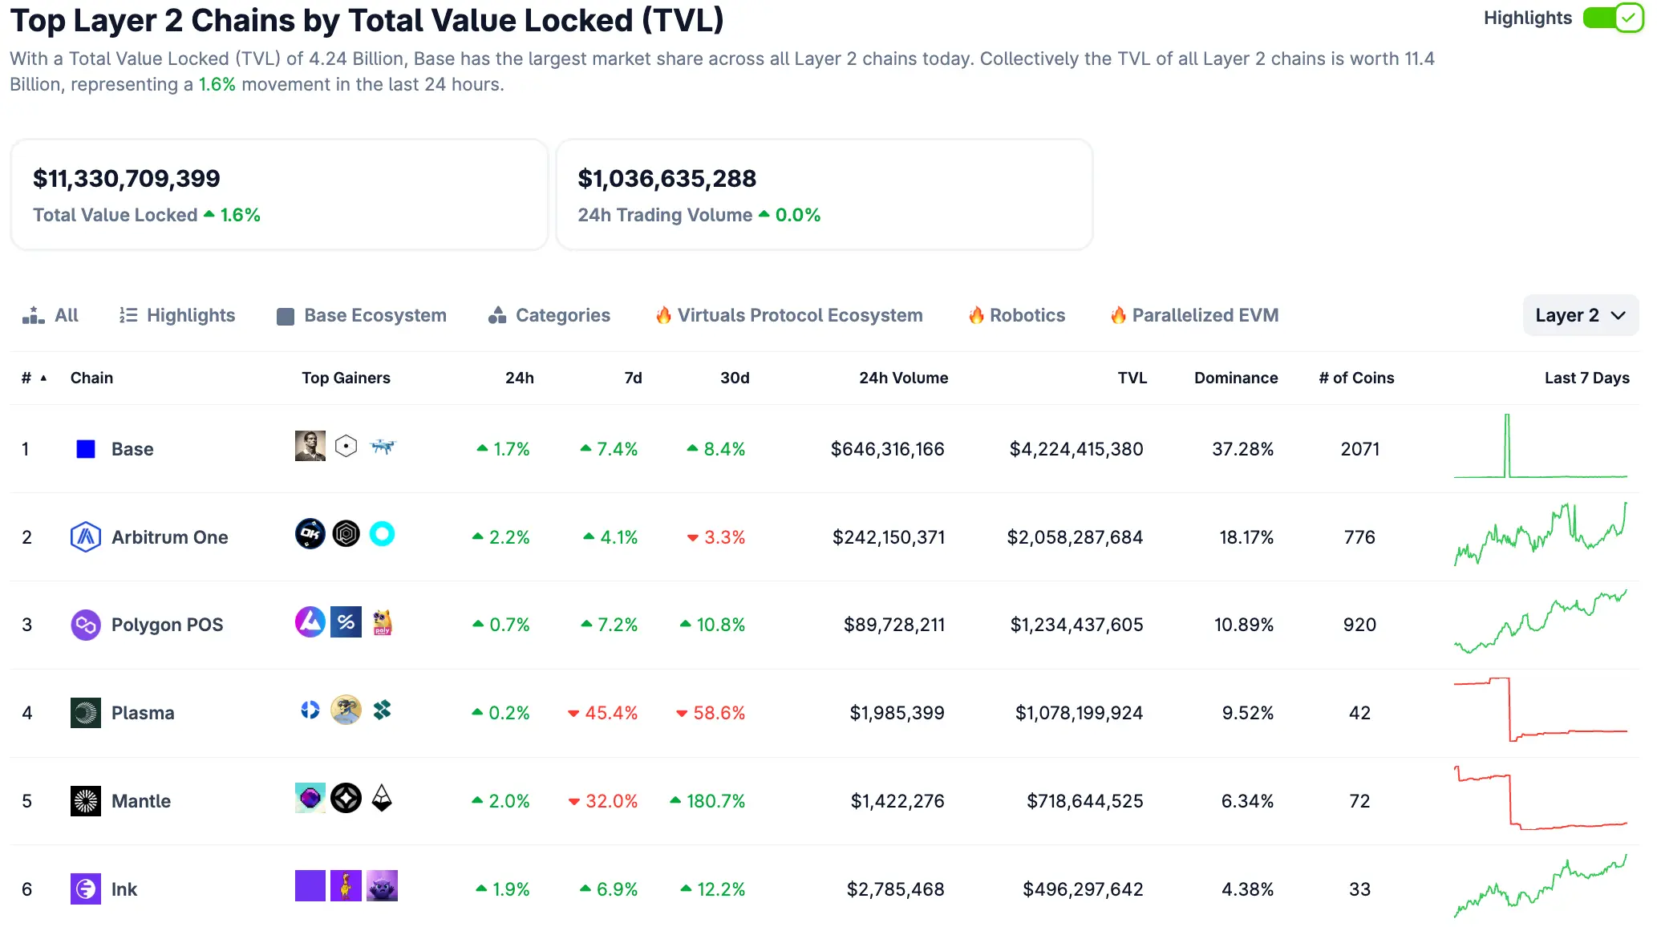Click the Mantle chain logo icon
The width and height of the screenshot is (1657, 927).
point(86,801)
